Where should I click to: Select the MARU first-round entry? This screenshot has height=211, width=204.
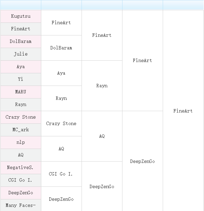[x=21, y=92]
